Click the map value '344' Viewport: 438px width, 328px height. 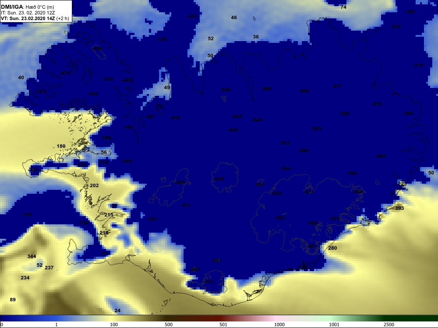click(x=32, y=256)
